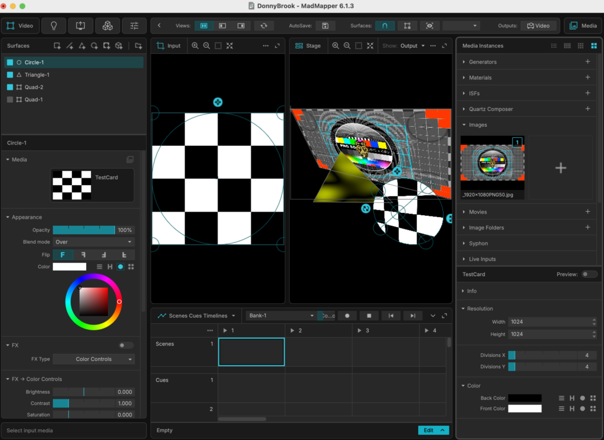Select the no-flip F option

63,255
